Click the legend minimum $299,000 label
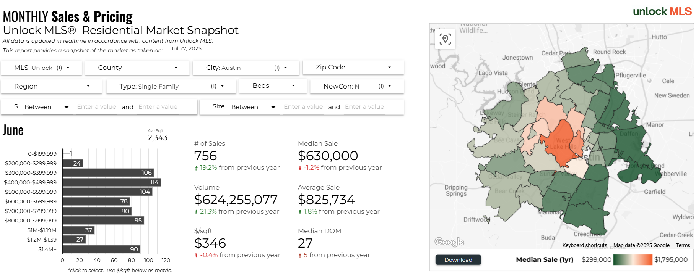 (x=596, y=259)
